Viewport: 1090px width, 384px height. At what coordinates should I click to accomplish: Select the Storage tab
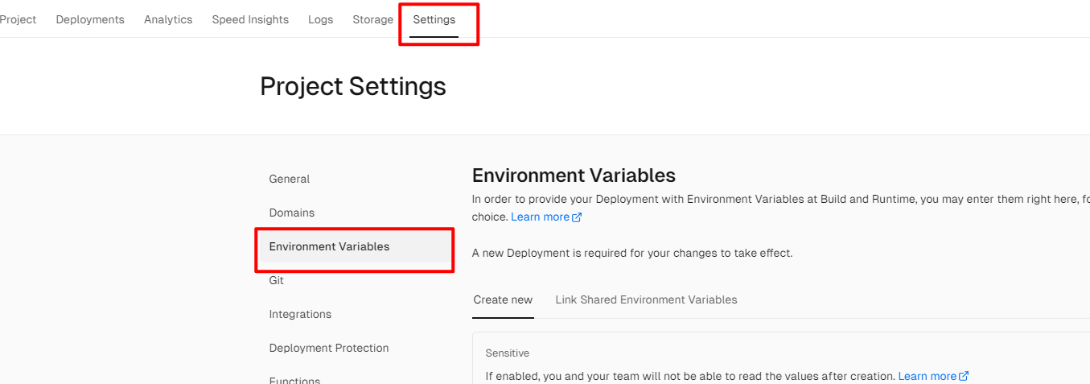click(372, 19)
